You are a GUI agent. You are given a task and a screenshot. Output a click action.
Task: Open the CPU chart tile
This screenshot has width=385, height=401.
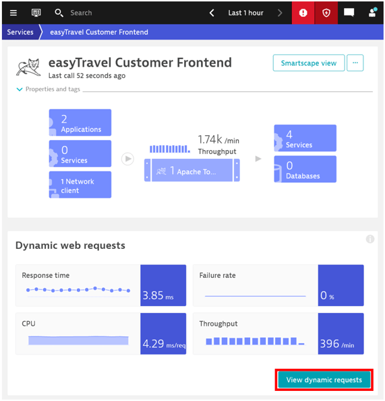pyautogui.click(x=100, y=334)
